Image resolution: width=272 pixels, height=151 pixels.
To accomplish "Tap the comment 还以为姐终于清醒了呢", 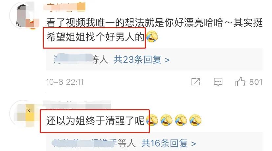I will tap(95, 120).
